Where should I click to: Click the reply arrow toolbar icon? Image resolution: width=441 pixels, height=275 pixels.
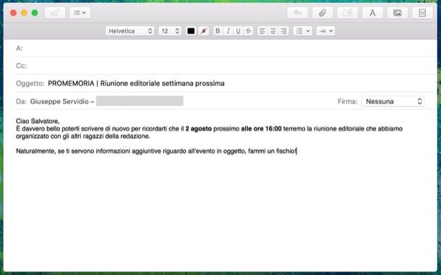click(297, 13)
